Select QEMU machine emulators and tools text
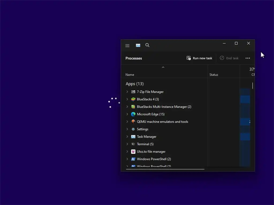The width and height of the screenshot is (274, 205). point(162,122)
